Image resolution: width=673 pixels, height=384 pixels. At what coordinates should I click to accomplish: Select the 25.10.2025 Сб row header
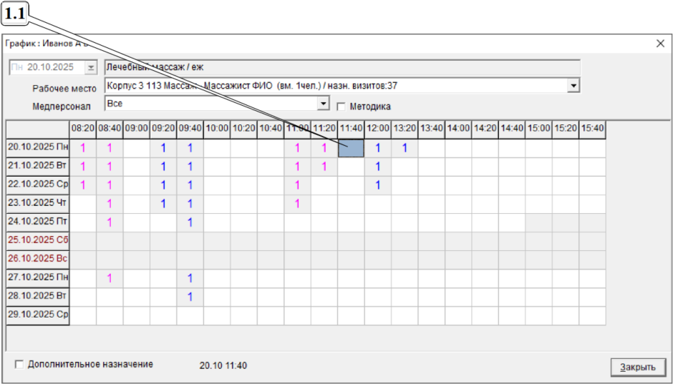click(x=38, y=241)
